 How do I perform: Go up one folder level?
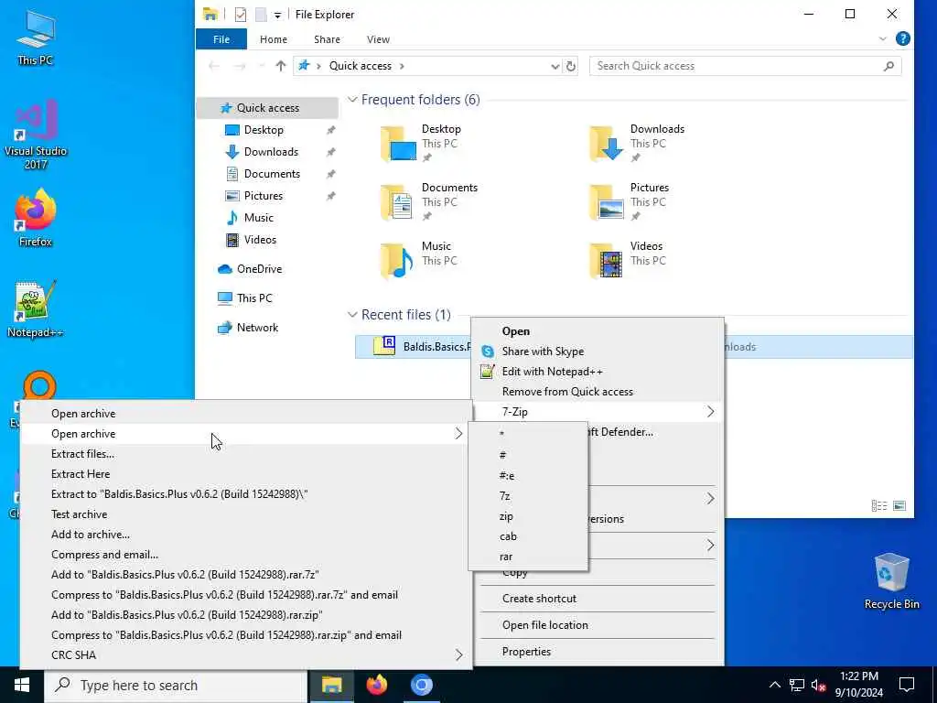point(281,66)
